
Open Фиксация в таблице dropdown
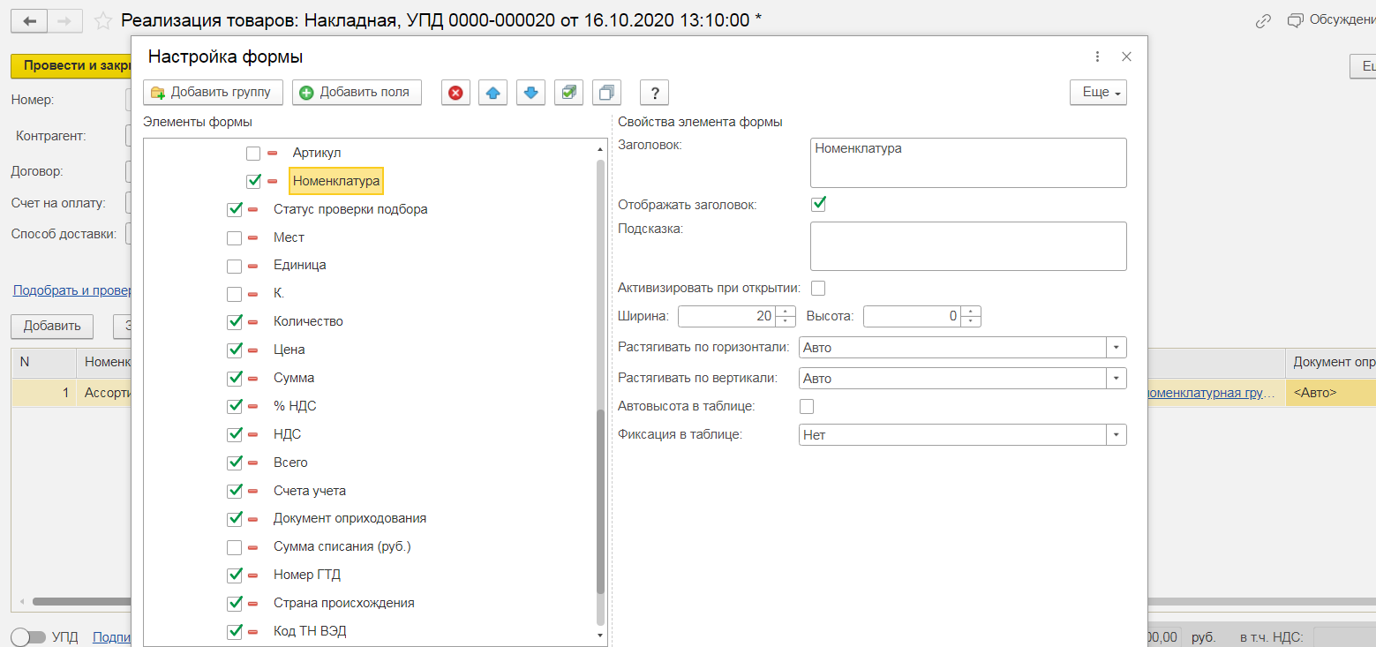(1117, 435)
